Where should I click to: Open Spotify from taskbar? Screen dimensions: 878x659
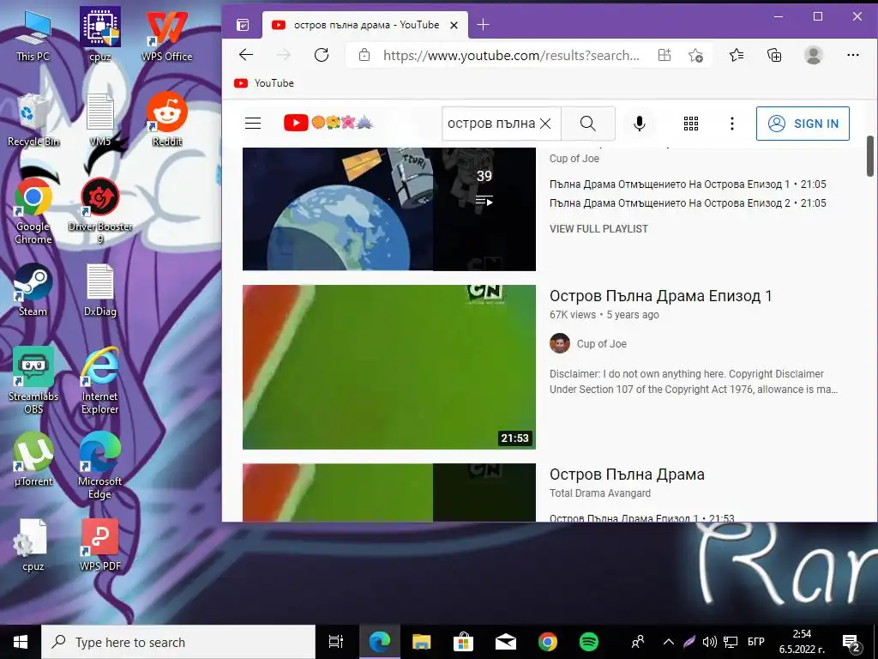pos(588,642)
